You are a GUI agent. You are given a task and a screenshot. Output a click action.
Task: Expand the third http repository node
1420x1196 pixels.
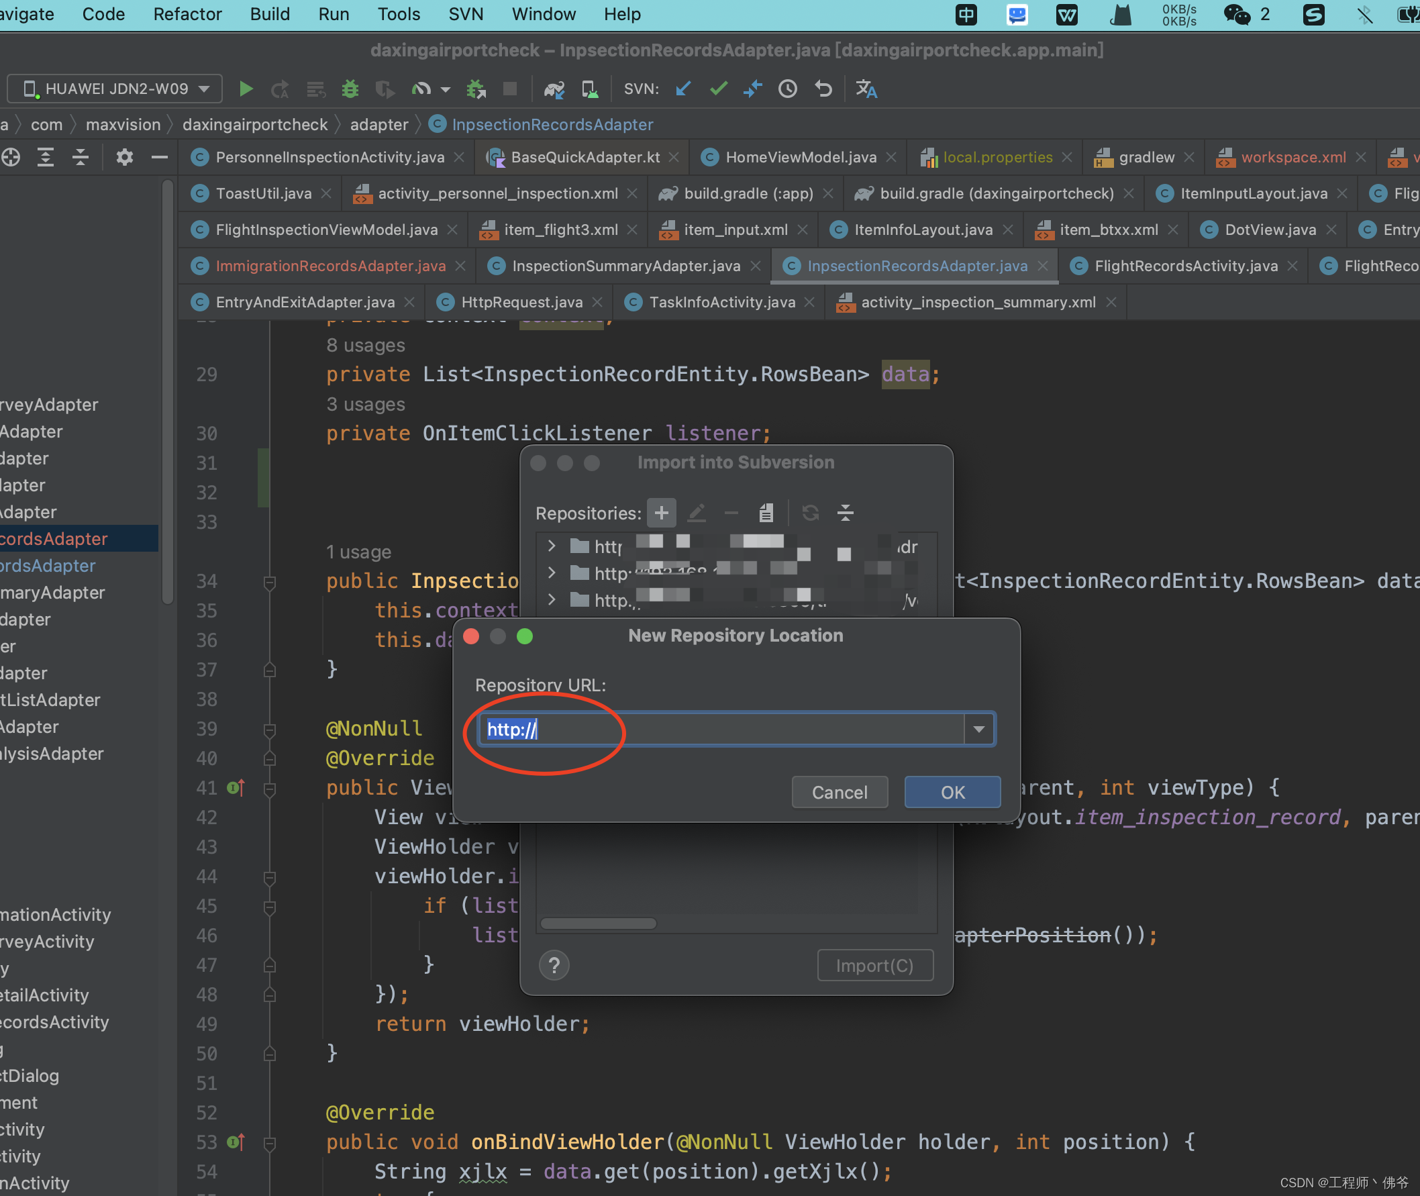pos(551,599)
